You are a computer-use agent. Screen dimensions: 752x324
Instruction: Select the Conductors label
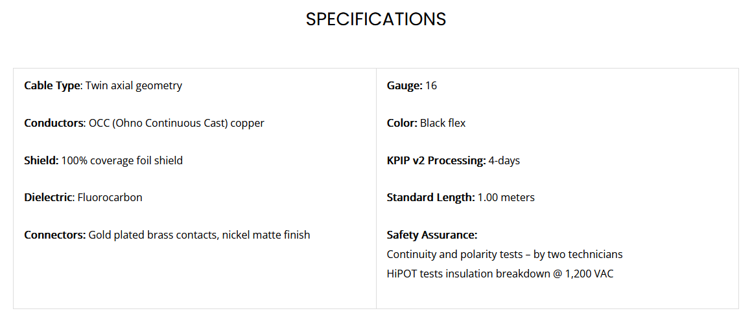[x=54, y=123]
